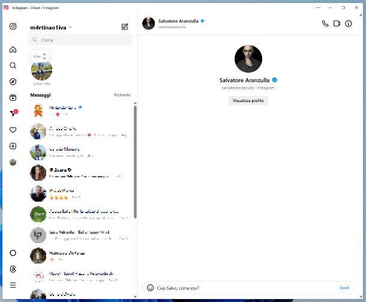366x302 pixels.
Task: Open Notifications heart icon
Action: [13, 130]
